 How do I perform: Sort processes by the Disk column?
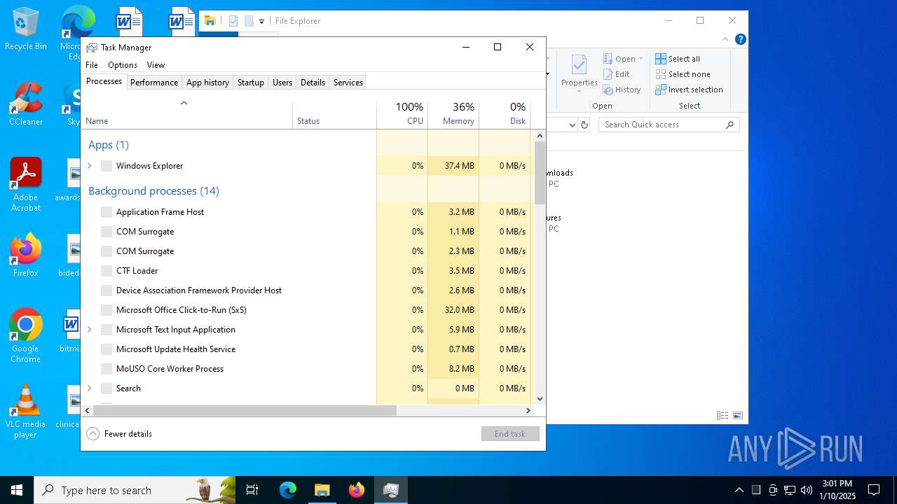click(505, 115)
